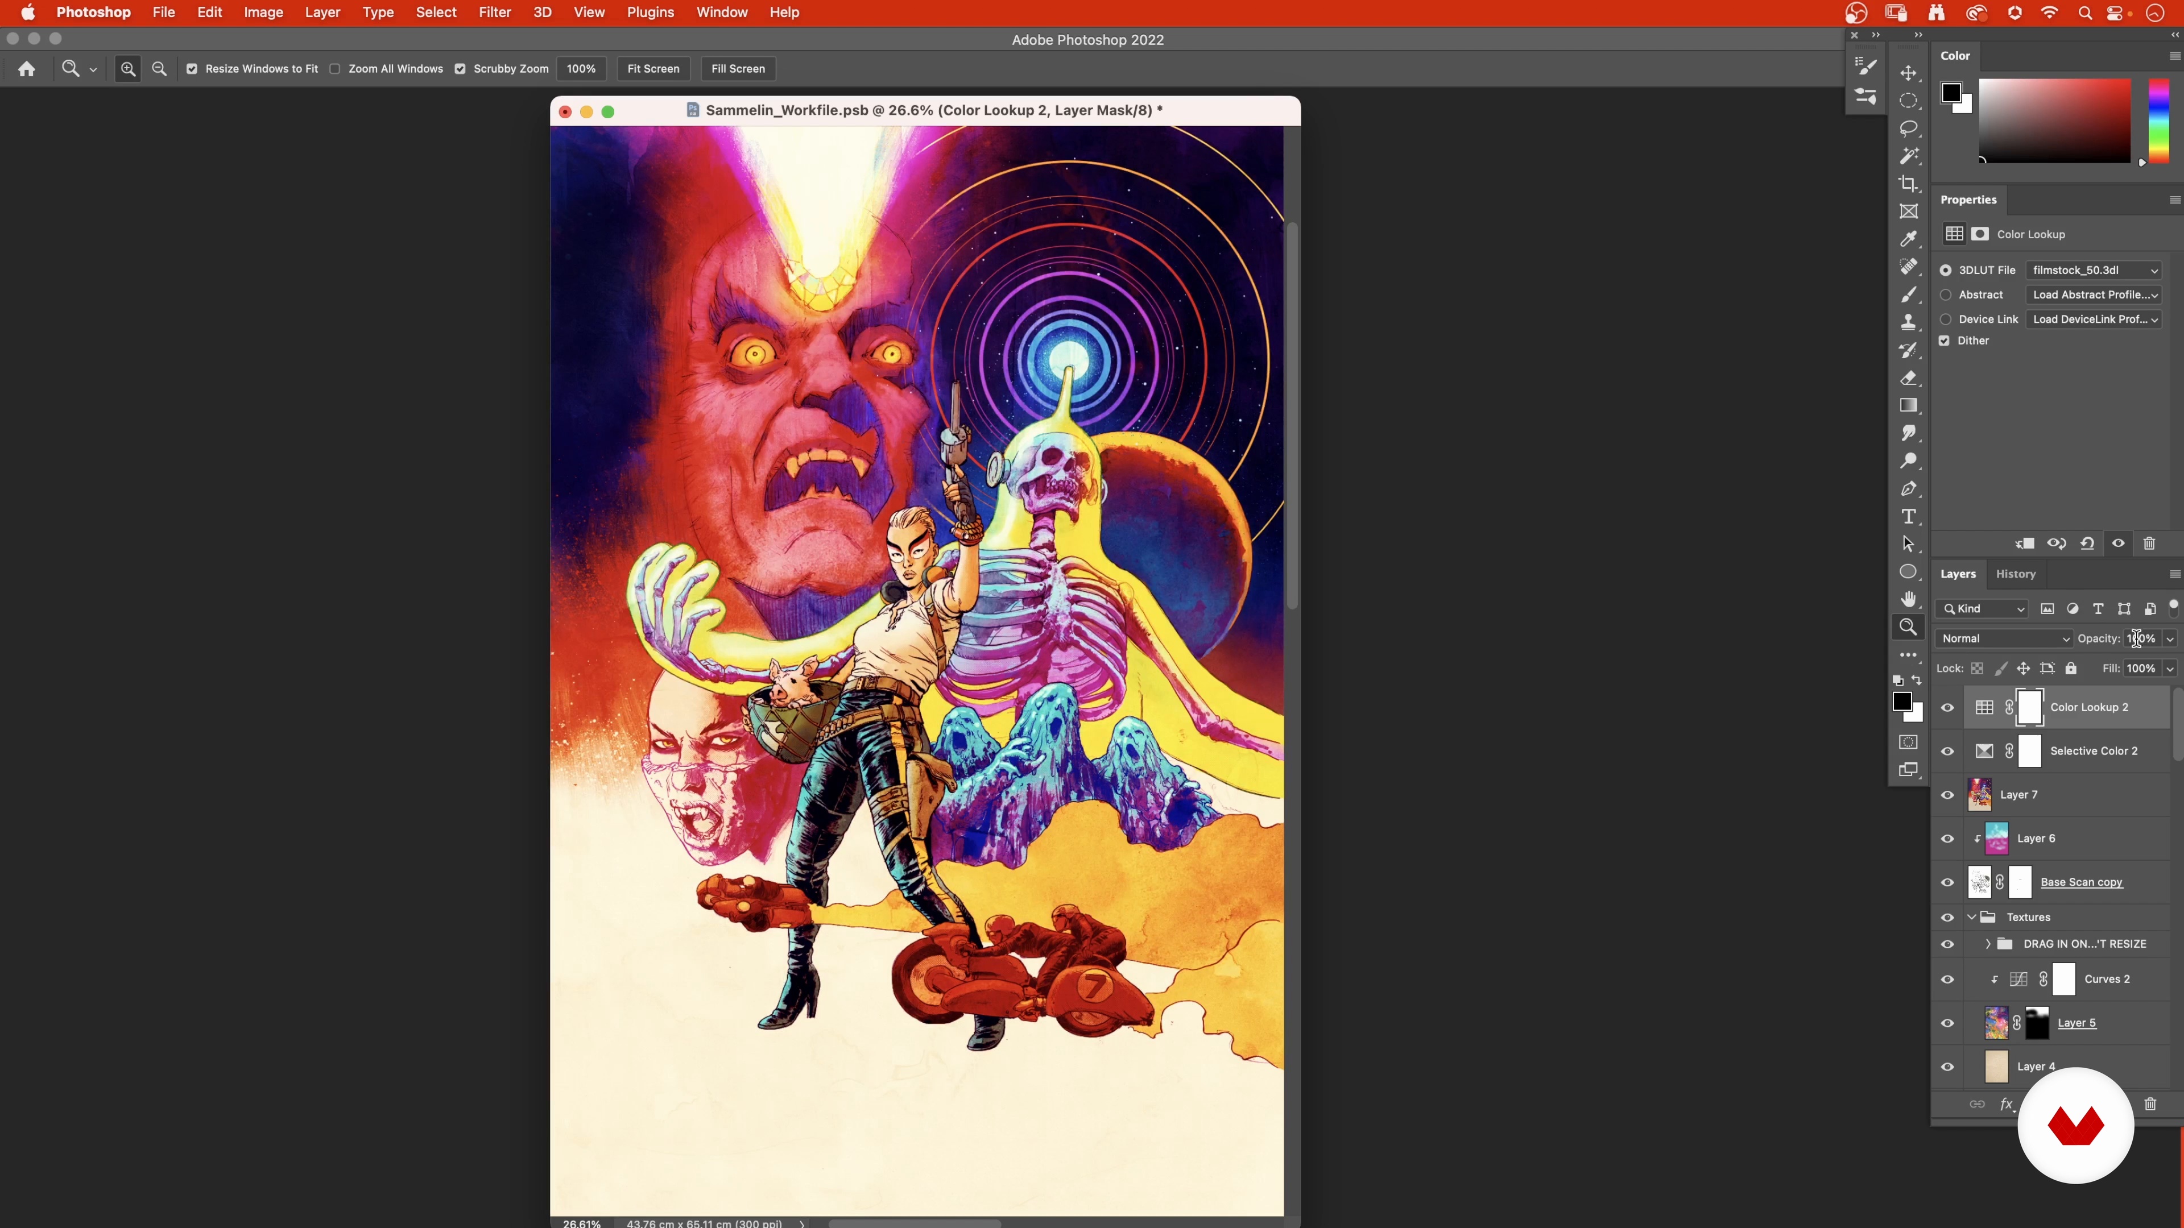
Task: Open the Window menu
Action: coord(722,13)
